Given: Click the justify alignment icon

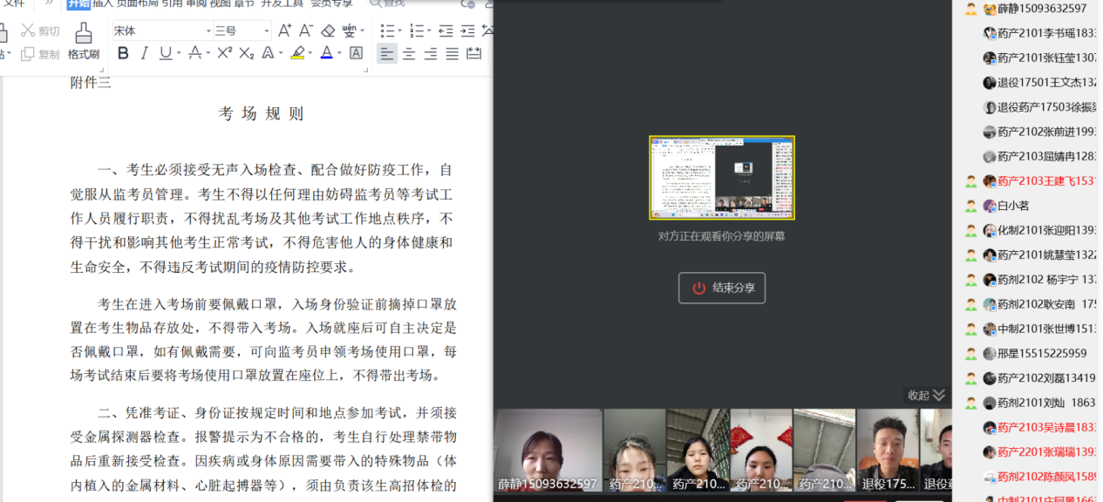Looking at the screenshot, I should (x=452, y=54).
